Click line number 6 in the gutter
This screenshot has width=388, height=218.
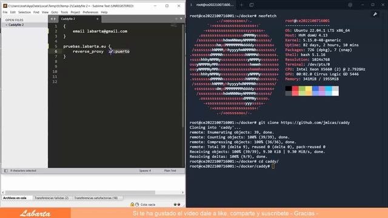56,51
